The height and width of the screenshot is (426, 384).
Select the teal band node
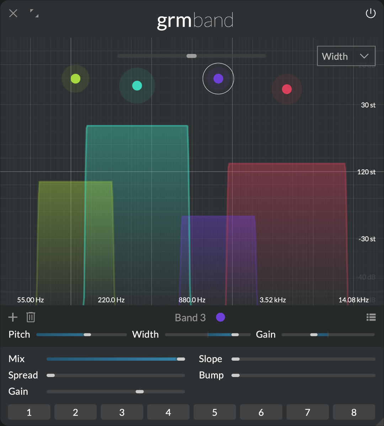137,86
